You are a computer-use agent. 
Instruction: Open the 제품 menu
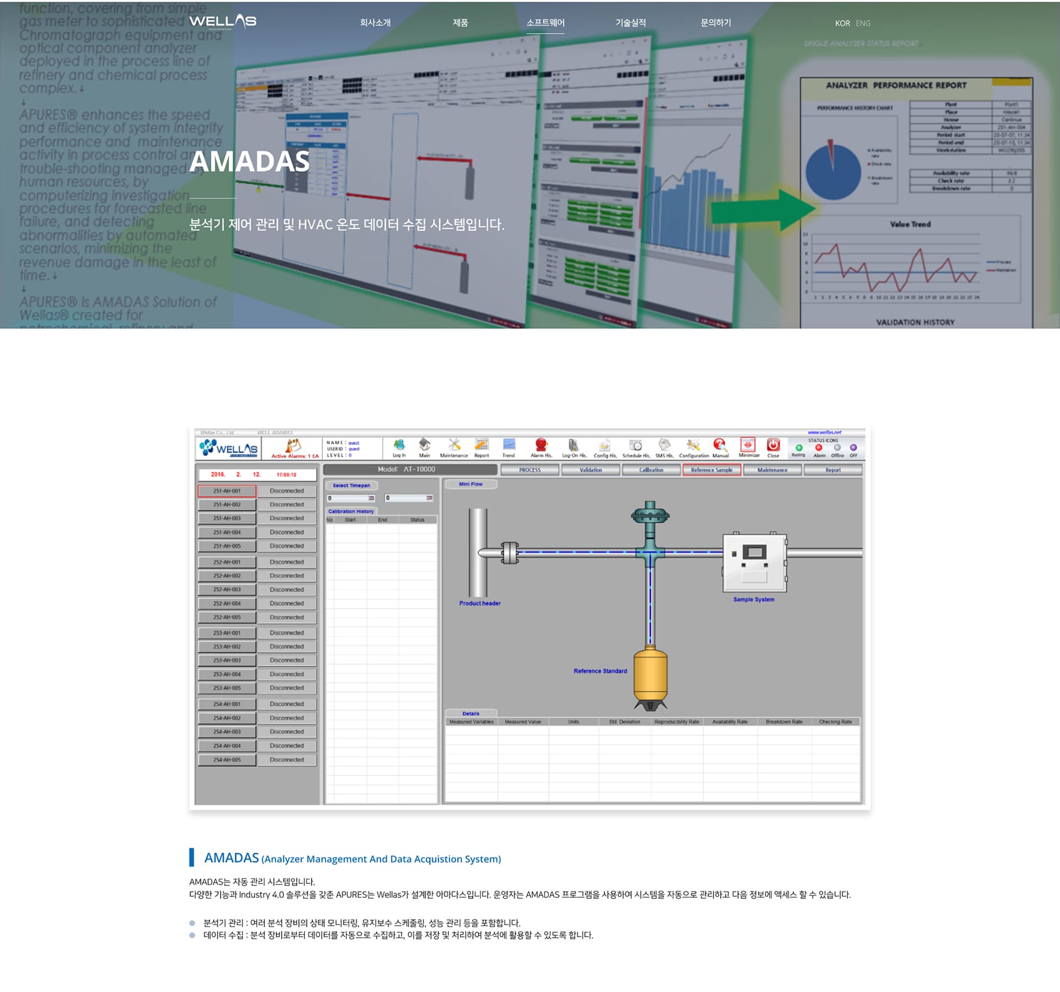[460, 23]
